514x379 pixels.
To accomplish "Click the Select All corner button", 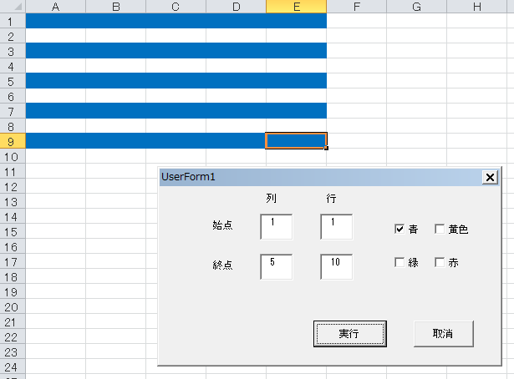I will [x=12, y=7].
